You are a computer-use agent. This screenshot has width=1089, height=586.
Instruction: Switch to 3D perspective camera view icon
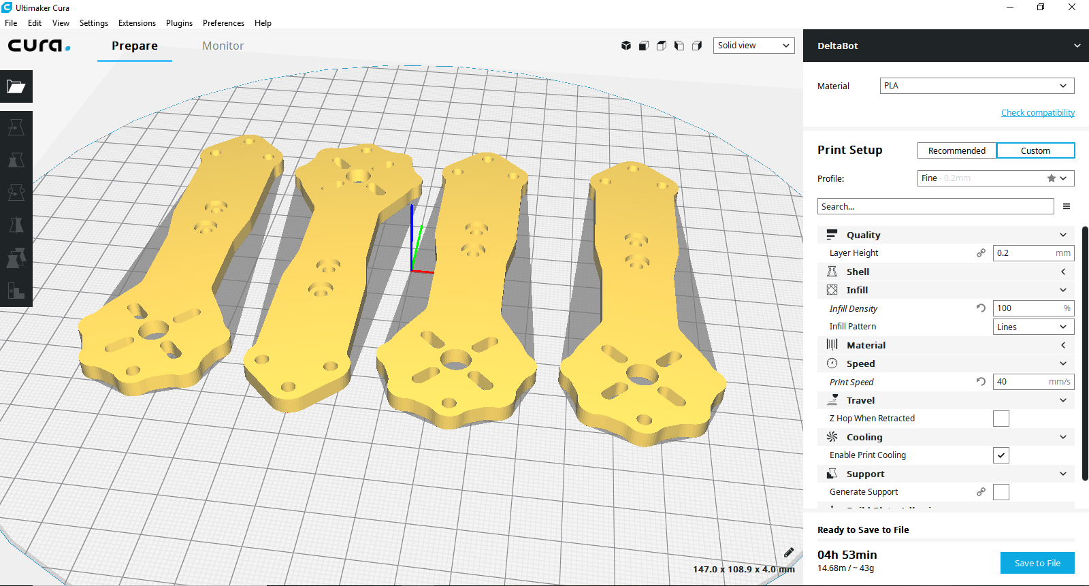(626, 46)
